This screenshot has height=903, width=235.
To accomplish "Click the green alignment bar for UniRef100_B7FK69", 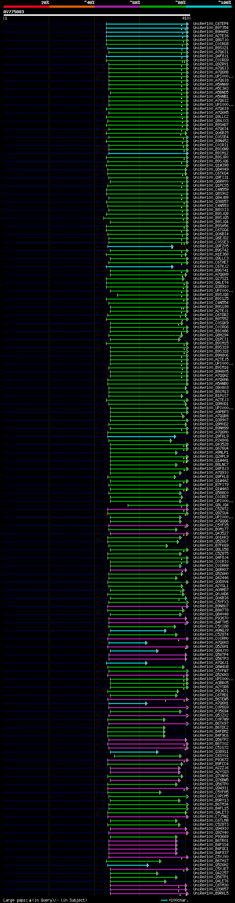I will pos(138,546).
